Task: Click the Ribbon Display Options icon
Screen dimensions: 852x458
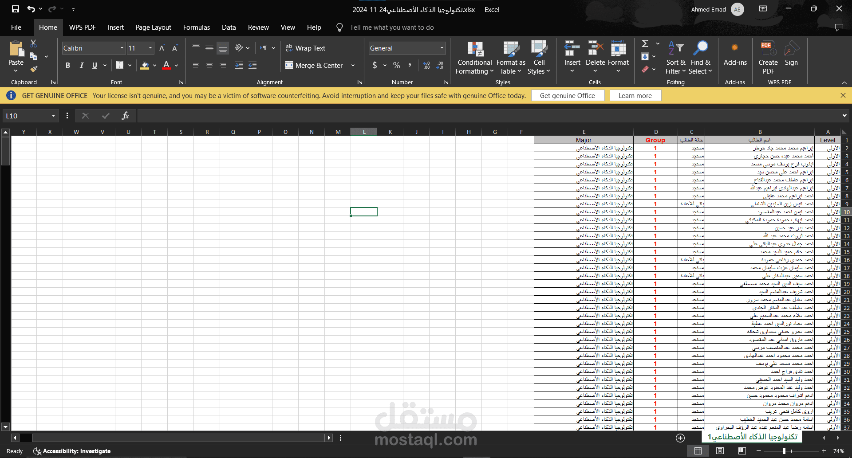Action: pyautogui.click(x=763, y=9)
